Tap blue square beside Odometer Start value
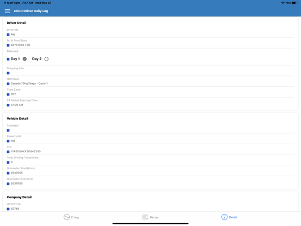This screenshot has width=301, height=226. pyautogui.click(x=8, y=173)
